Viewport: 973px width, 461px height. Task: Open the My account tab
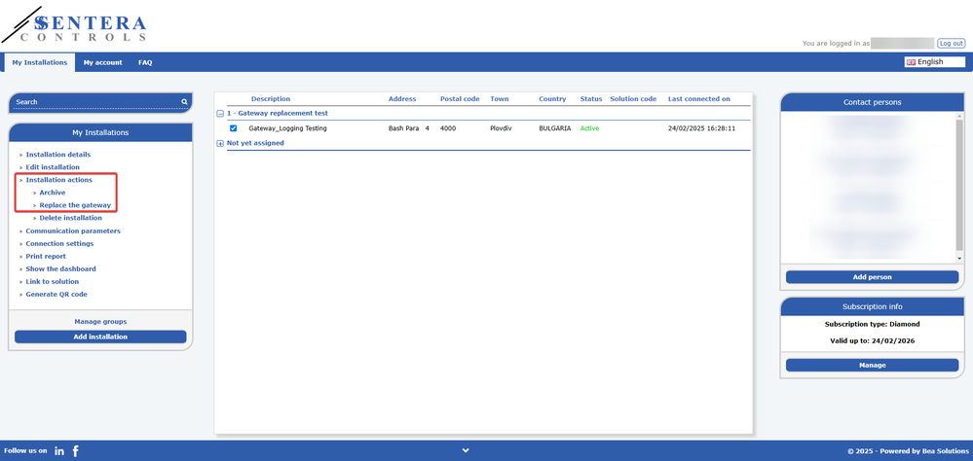[103, 62]
